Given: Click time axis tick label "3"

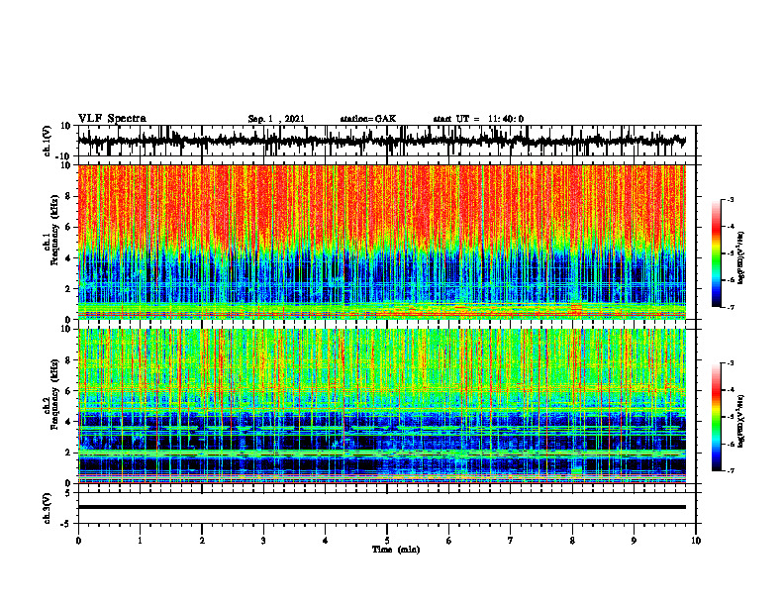Looking at the screenshot, I should (263, 541).
